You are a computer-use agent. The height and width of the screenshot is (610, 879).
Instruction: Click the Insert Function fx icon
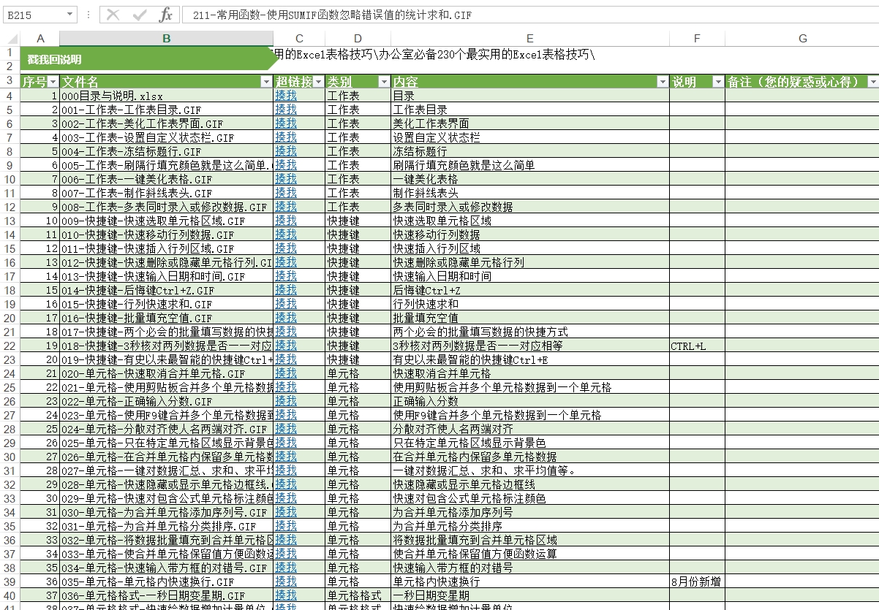click(x=166, y=15)
